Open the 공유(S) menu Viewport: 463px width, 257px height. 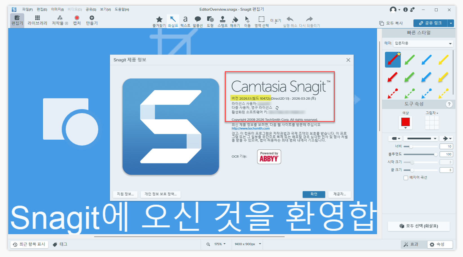pos(91,10)
